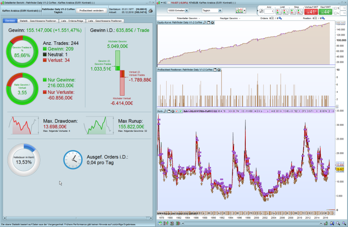The height and width of the screenshot is (227, 348).
Task: Detach the Equity-Kurve panel
Action: pyautogui.click(x=209, y=23)
